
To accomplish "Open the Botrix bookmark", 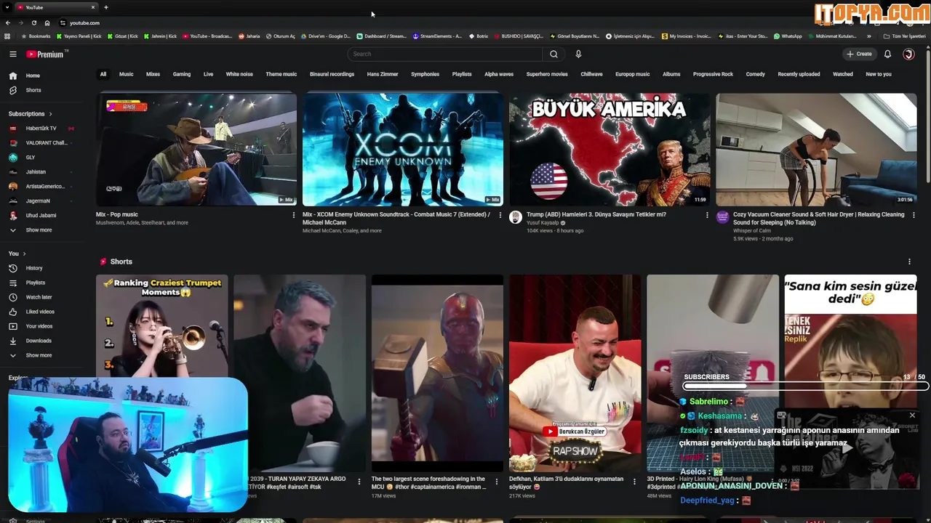I will (479, 36).
